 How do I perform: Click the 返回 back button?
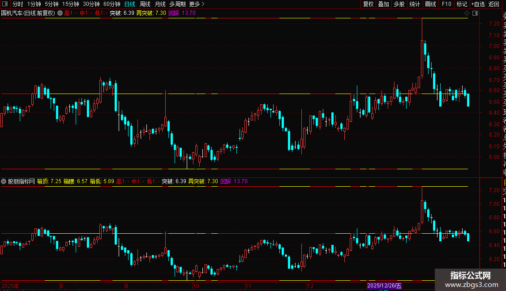click(x=494, y=4)
